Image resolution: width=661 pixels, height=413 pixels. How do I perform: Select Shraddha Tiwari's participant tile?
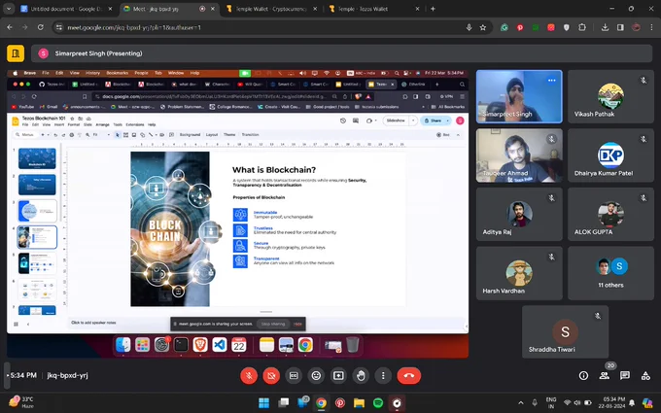[x=565, y=332]
